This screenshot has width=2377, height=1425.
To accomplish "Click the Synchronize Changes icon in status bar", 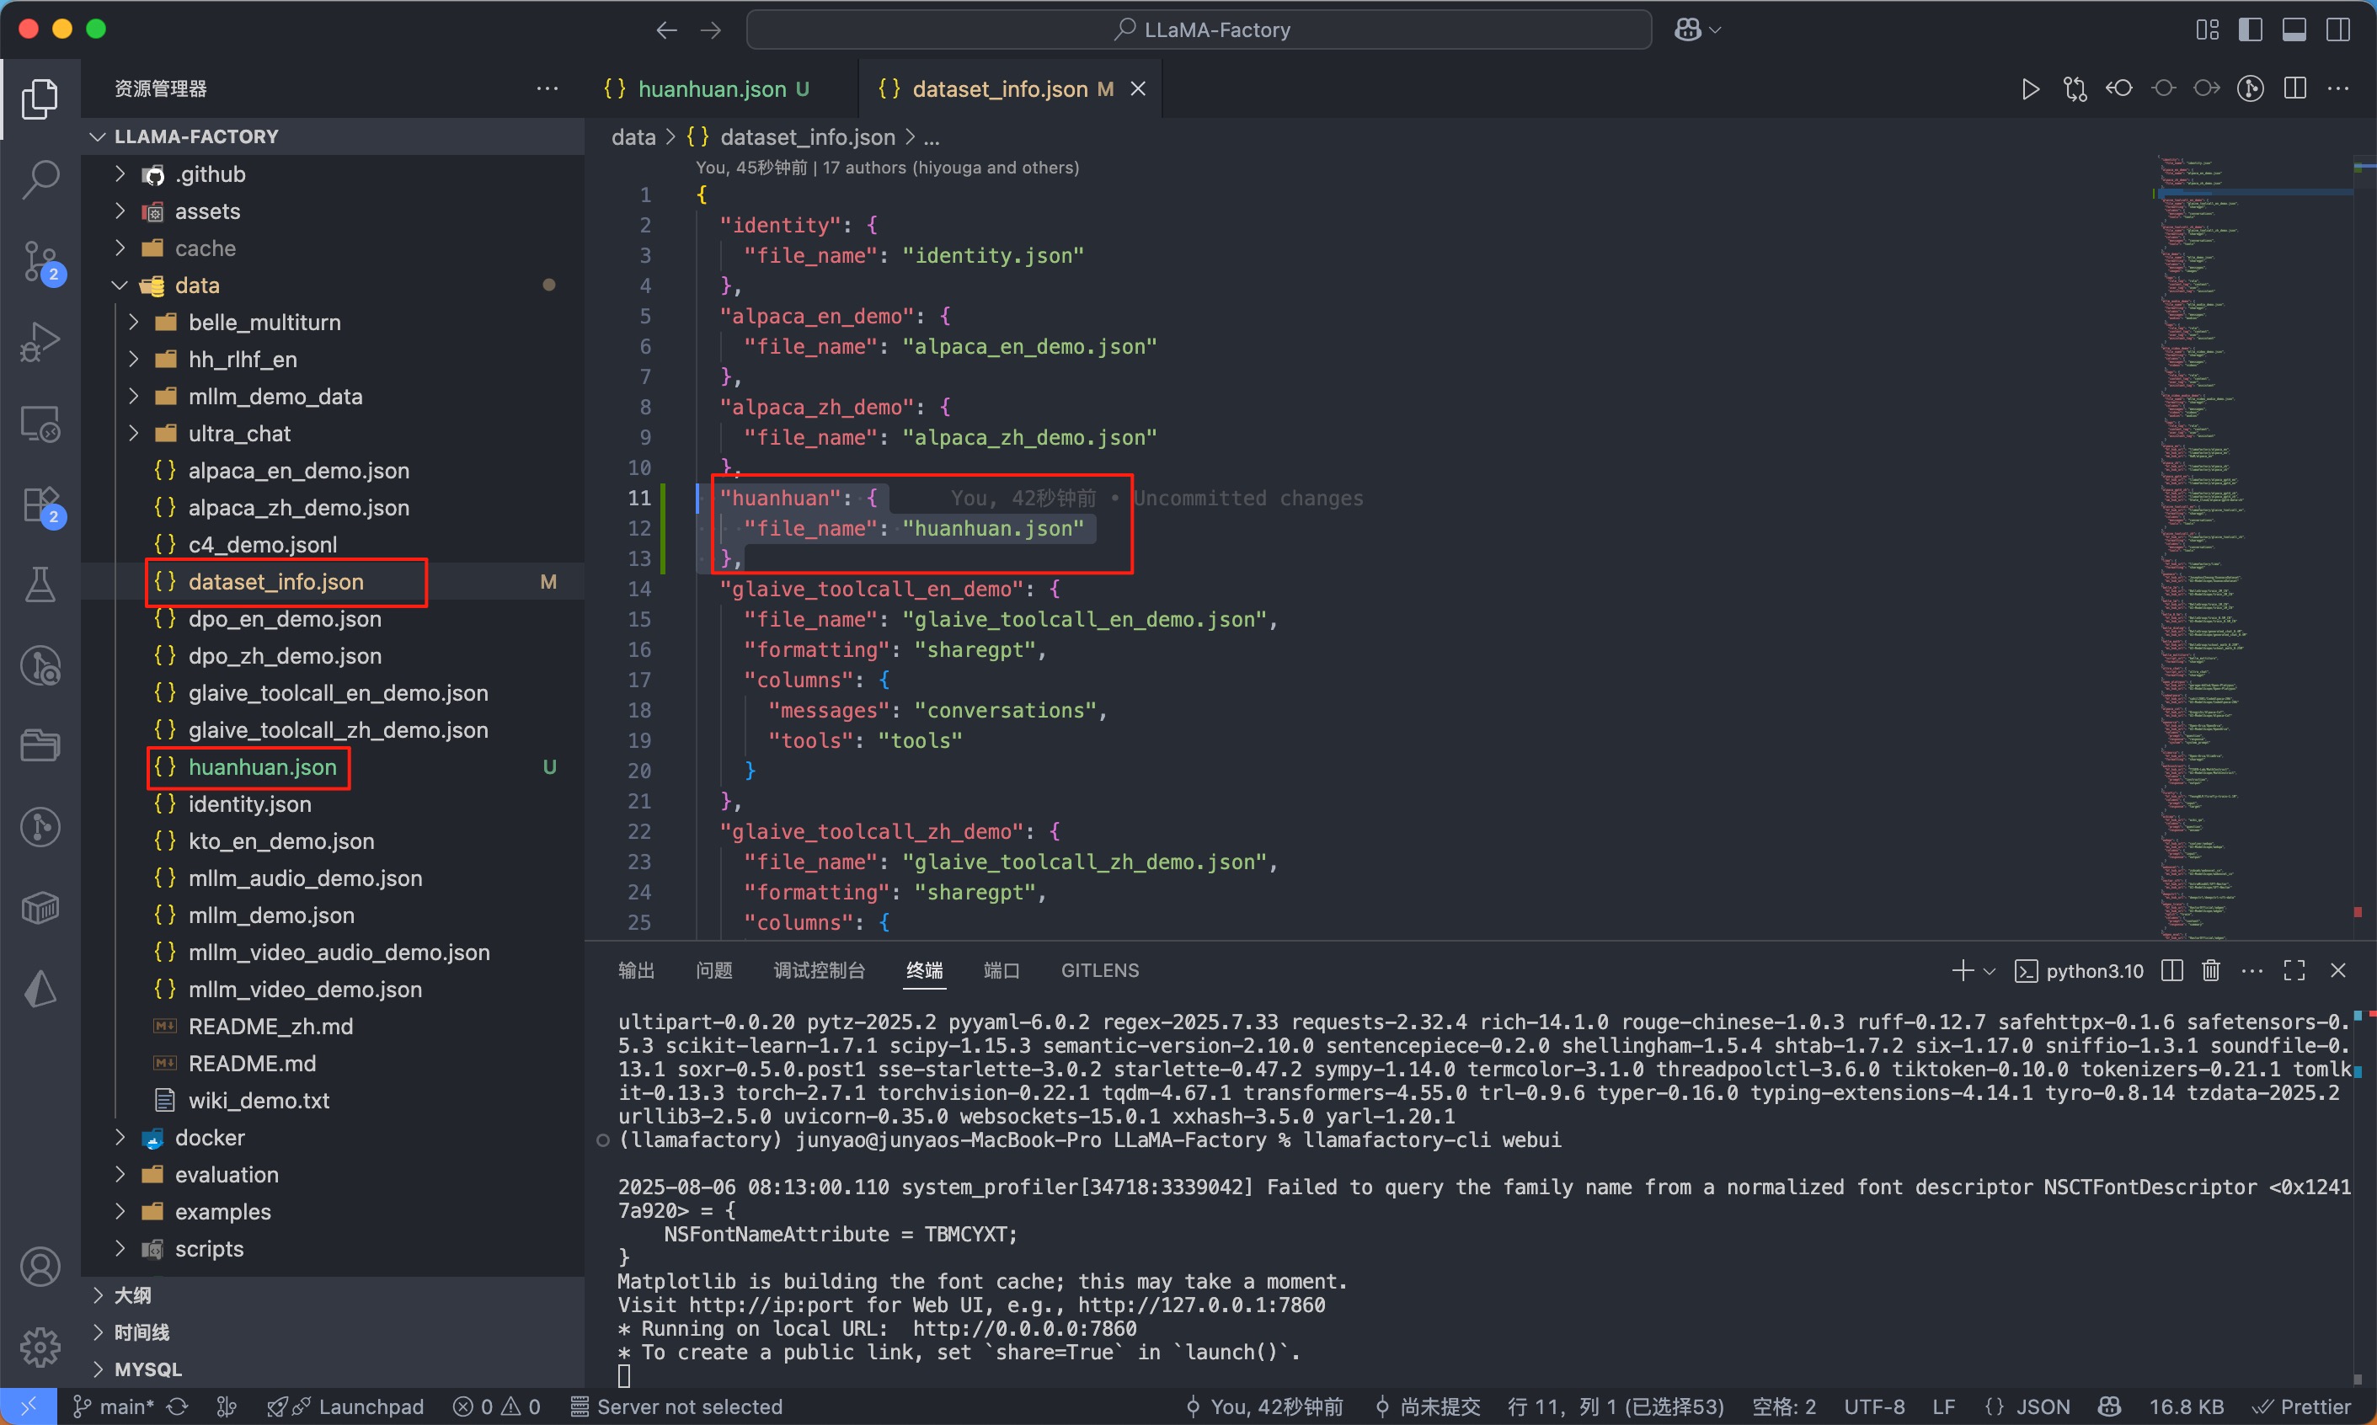I will pos(178,1406).
